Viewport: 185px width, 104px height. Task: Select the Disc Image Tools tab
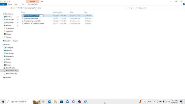33,4
